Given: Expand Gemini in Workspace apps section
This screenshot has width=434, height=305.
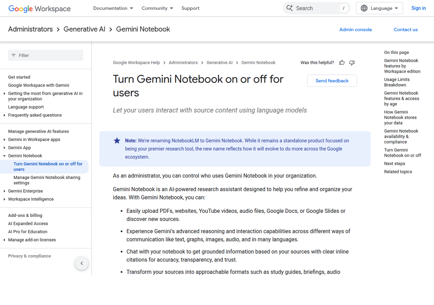Looking at the screenshot, I should pyautogui.click(x=4, y=139).
